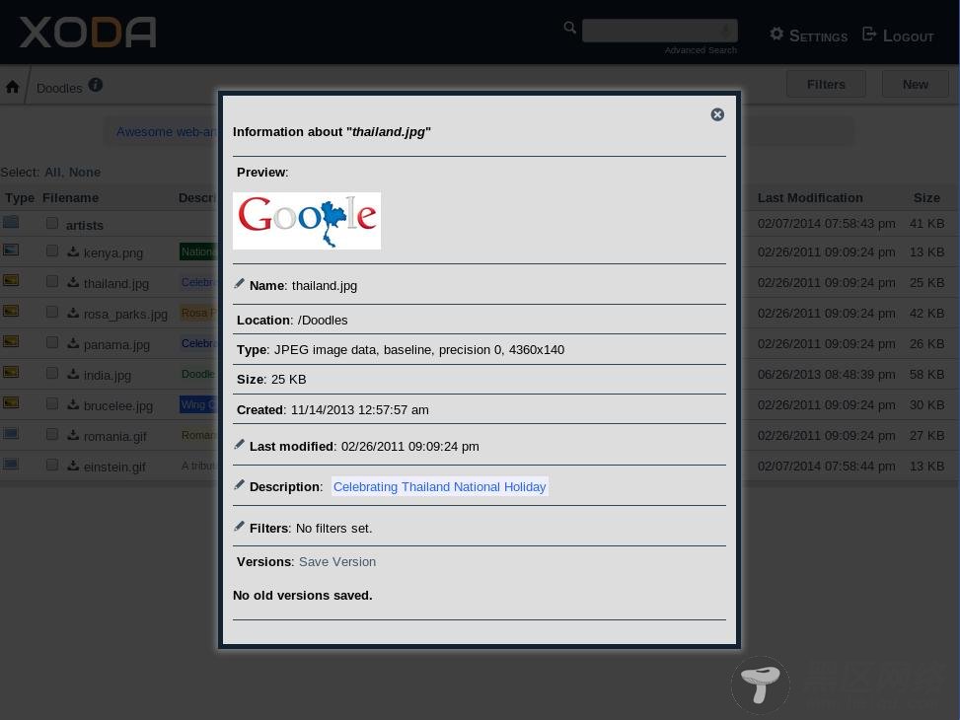Click the thailand.jpg image type icon
The width and height of the screenshot is (960, 720).
click(11, 280)
